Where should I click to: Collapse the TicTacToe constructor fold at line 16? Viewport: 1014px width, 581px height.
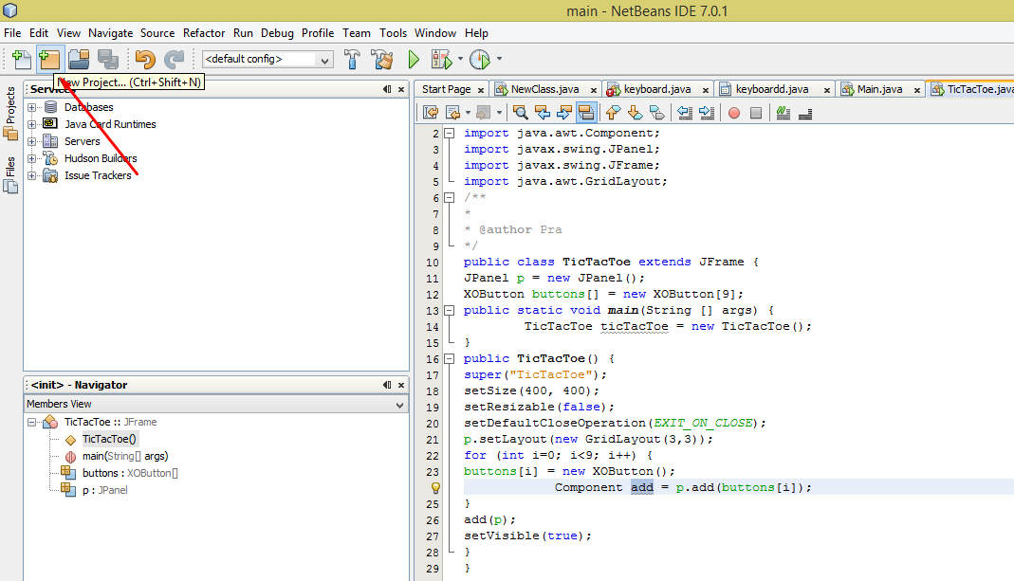coord(450,359)
